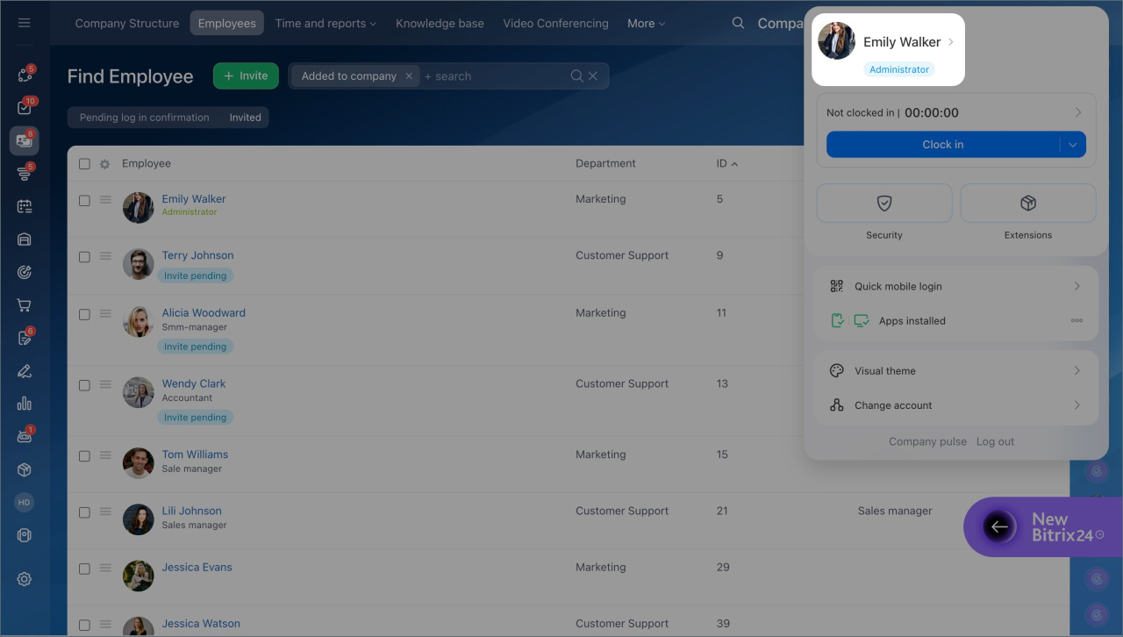This screenshot has height=637, width=1123.
Task: Click the back arrow on New Bitrix24 banner
Action: [x=998, y=526]
